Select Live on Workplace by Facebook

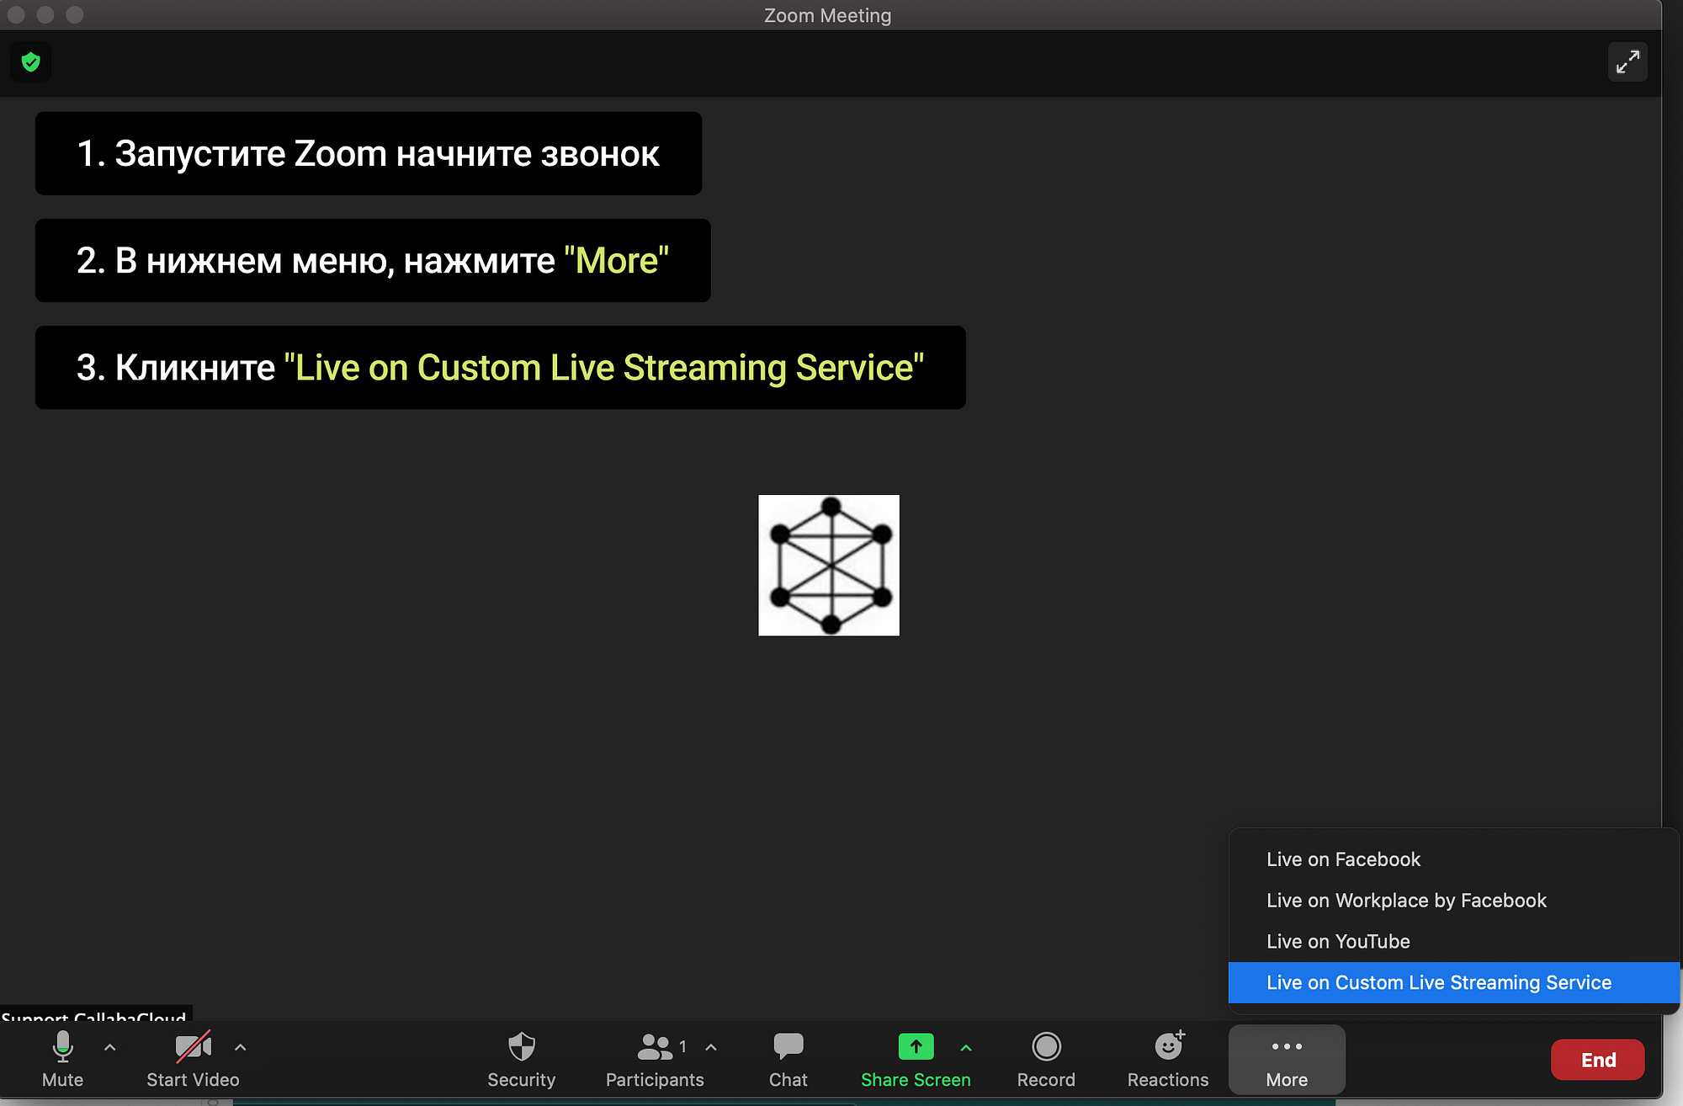1454,901
